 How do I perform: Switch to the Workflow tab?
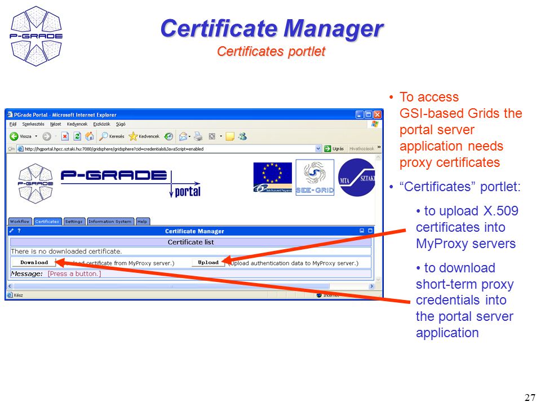[20, 222]
